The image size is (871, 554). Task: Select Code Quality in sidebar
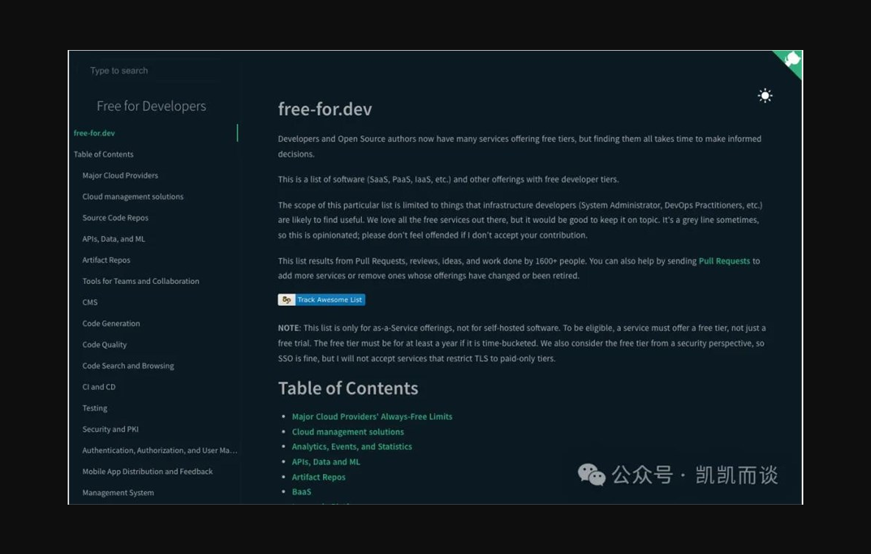click(104, 344)
